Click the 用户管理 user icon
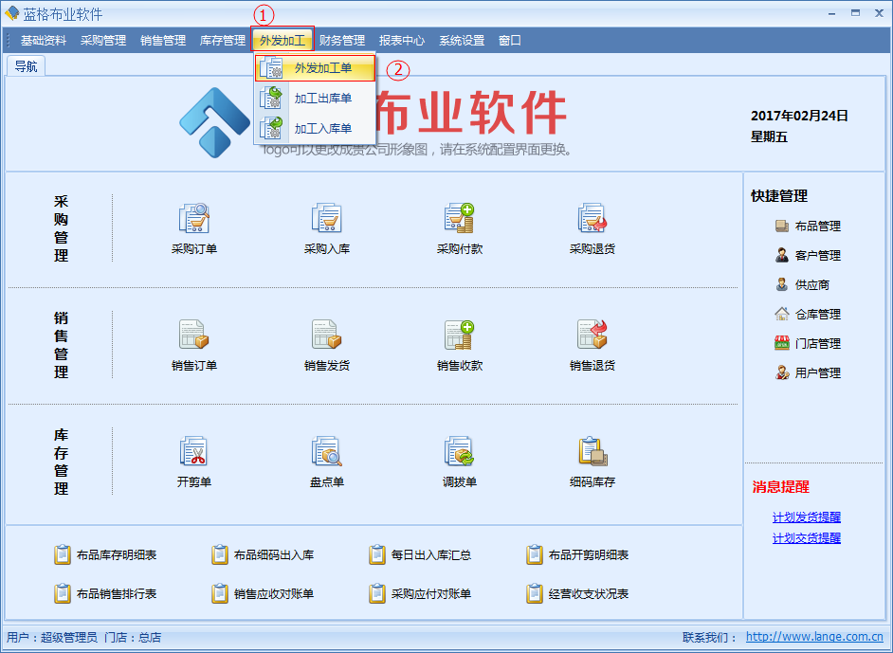The height and width of the screenshot is (653, 893). (x=782, y=372)
